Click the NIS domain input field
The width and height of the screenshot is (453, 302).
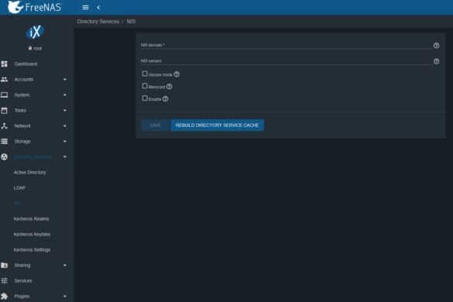286,45
